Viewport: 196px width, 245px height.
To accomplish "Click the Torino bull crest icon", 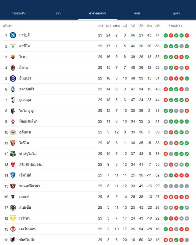I will coord(13,143).
